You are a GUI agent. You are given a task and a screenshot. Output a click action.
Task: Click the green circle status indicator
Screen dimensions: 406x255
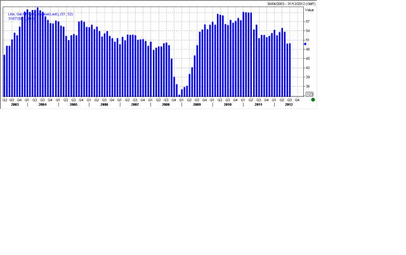[313, 100]
